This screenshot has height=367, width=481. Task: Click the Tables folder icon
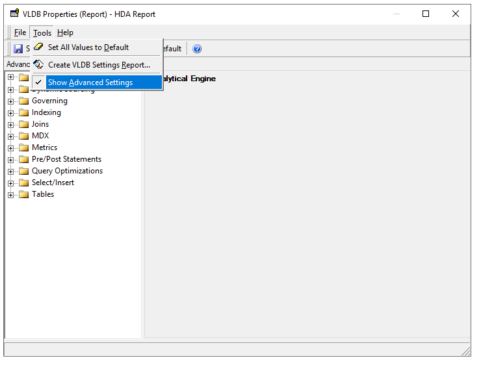coord(24,194)
